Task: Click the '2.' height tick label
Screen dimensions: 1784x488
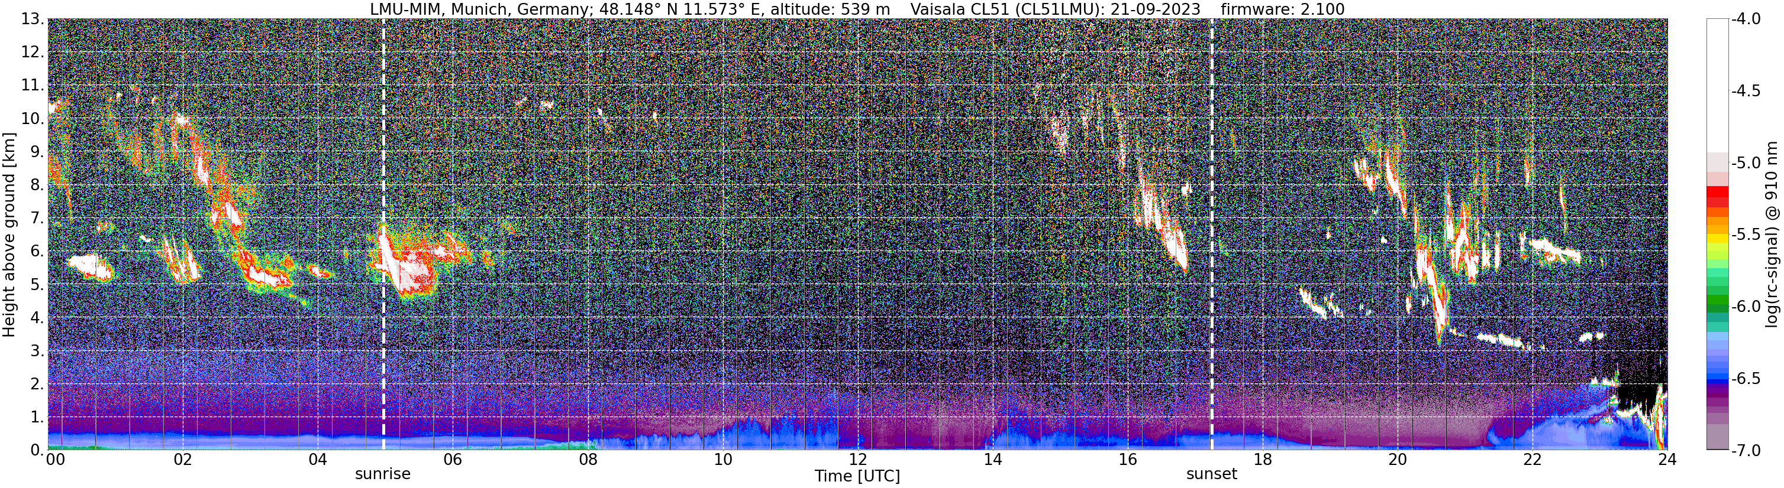Action: click(x=37, y=383)
